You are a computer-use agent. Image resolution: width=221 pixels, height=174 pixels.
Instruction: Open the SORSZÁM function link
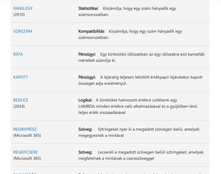(x=23, y=31)
